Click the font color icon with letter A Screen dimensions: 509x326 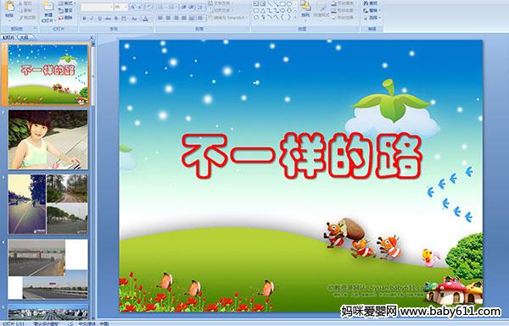coord(145,19)
